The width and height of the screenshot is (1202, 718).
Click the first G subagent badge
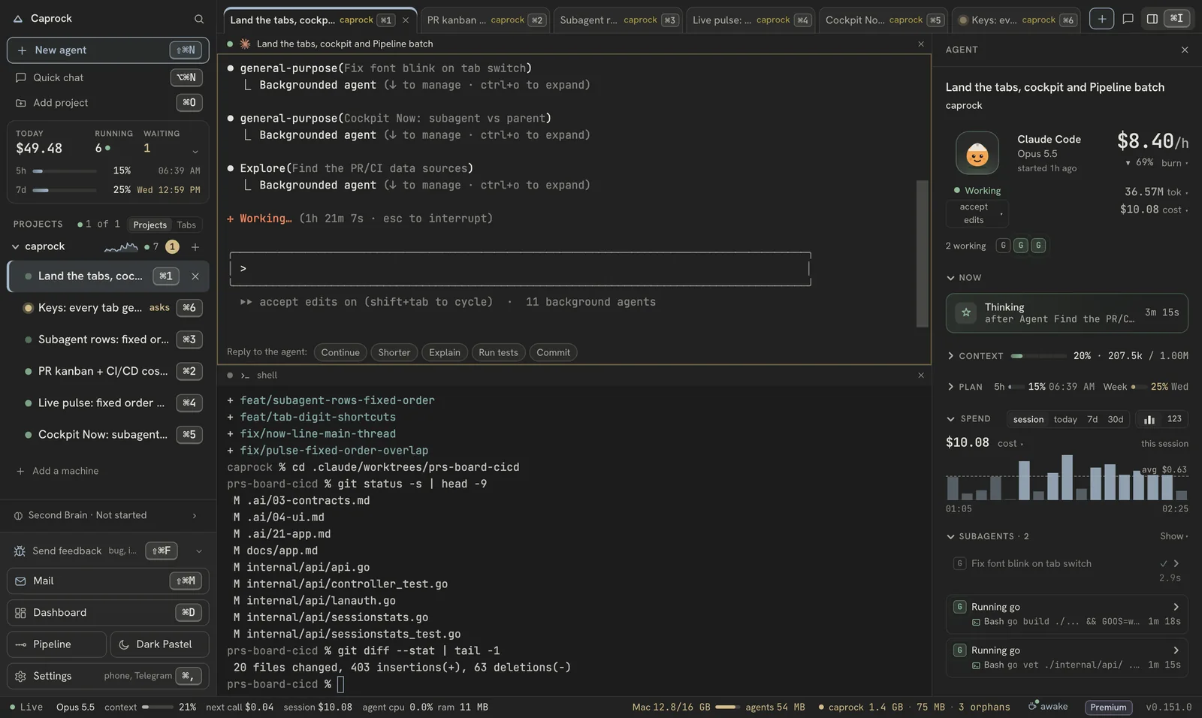click(x=1003, y=246)
